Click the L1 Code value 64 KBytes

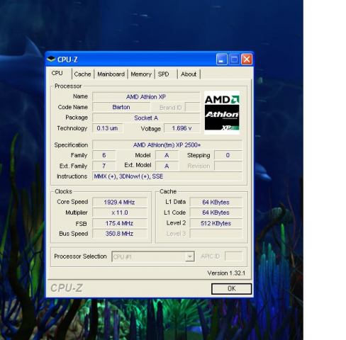(x=216, y=212)
